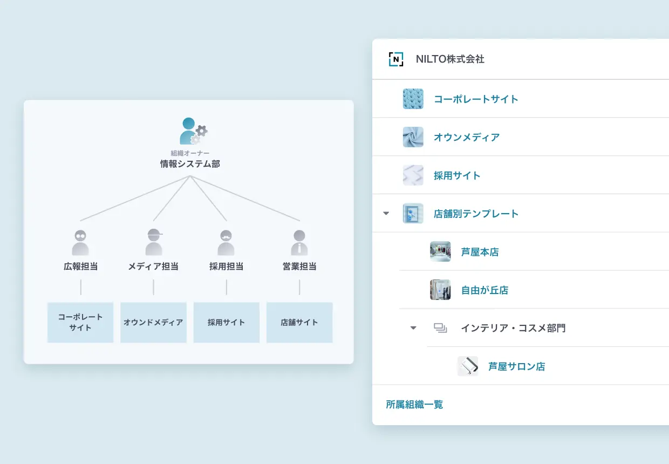
Task: Click the 営業担当 person icon with tie
Action: click(x=299, y=243)
